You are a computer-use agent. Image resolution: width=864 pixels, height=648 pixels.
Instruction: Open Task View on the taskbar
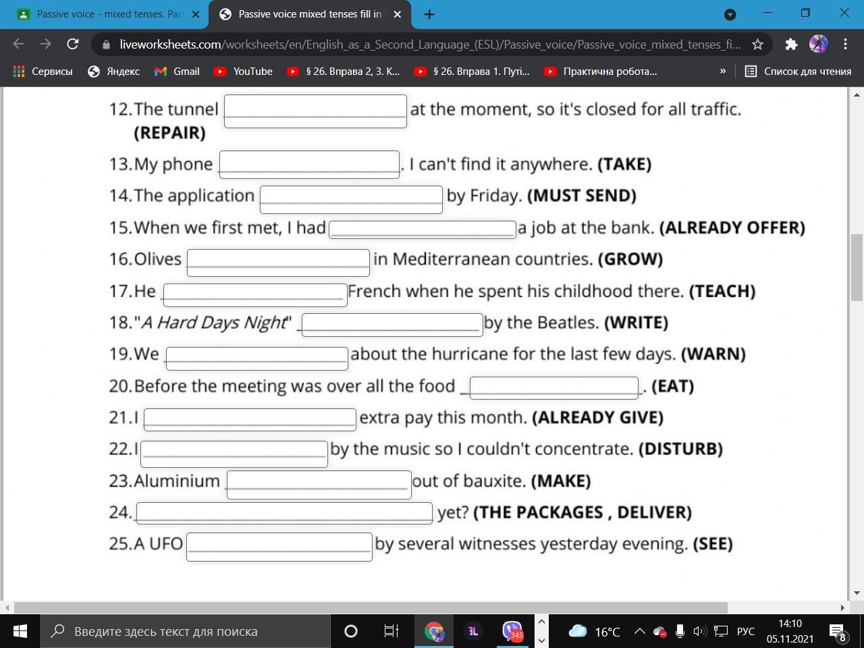(391, 631)
